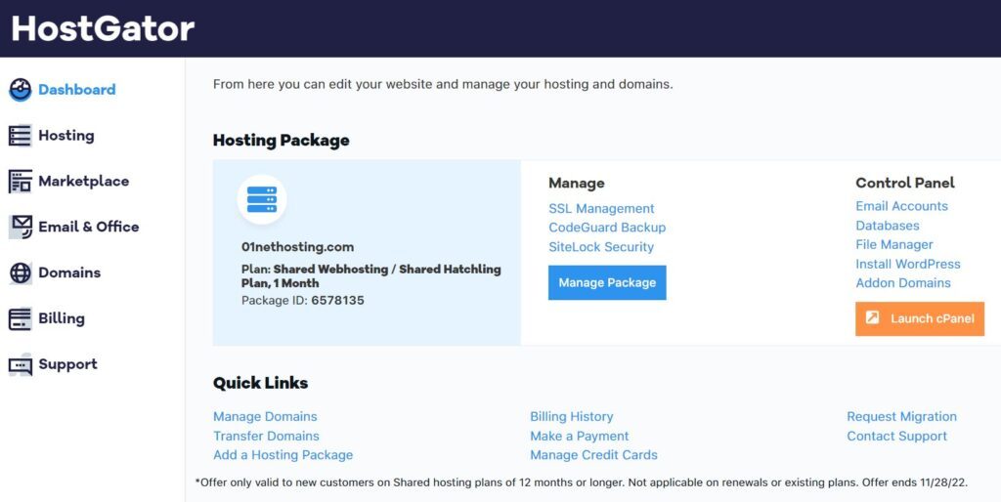This screenshot has width=1001, height=502.
Task: Click the Marketplace sidebar icon
Action: tap(21, 182)
